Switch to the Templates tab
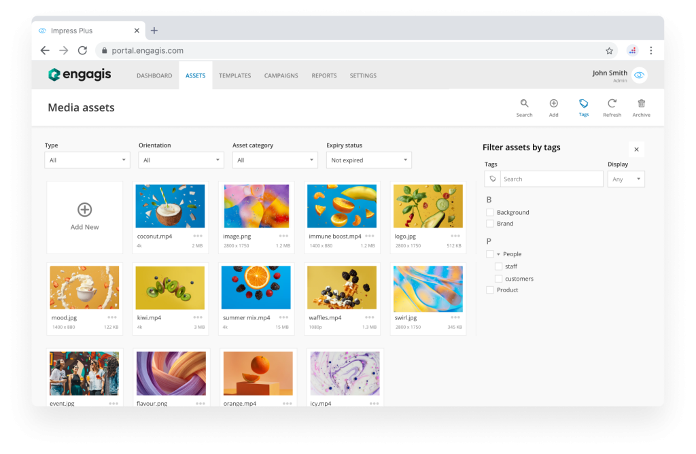 click(x=234, y=75)
